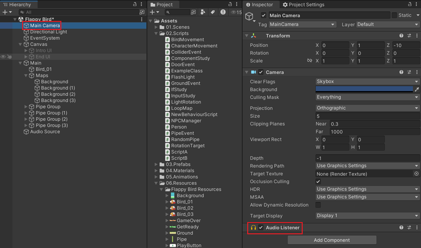The image size is (421, 248).
Task: Click the Project search error pause icon
Action: 223,12
